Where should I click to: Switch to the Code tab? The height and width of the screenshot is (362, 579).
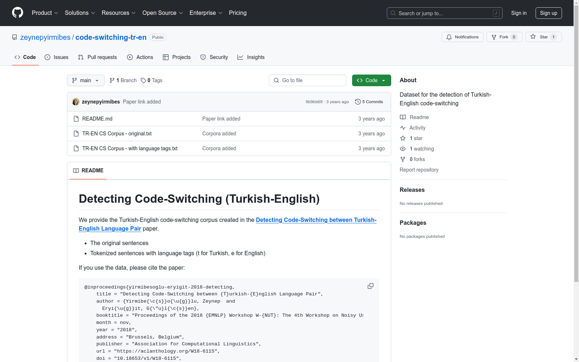pyautogui.click(x=25, y=57)
